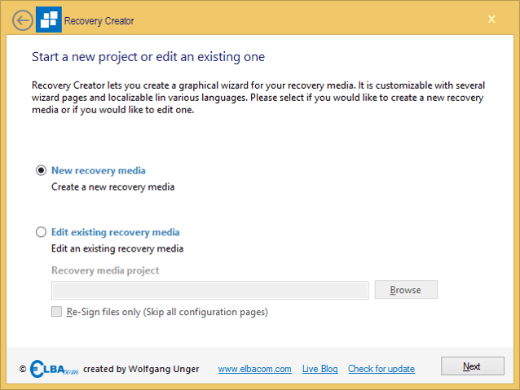The width and height of the screenshot is (520, 390).
Task: Select Edit existing recovery media radio button
Action: coord(41,232)
